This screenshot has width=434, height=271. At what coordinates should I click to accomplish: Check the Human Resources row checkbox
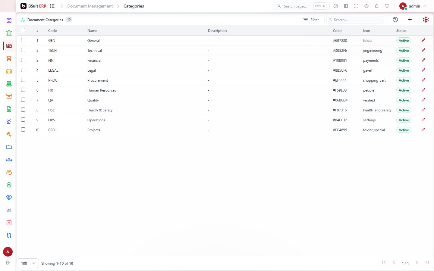point(23,90)
